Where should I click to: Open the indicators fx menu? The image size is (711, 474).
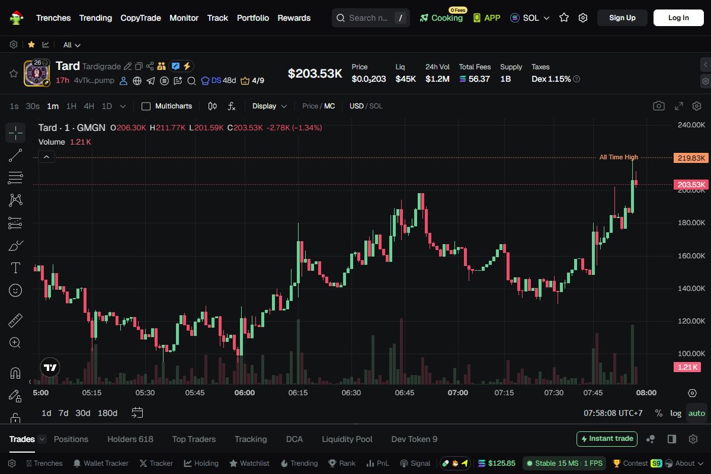232,106
